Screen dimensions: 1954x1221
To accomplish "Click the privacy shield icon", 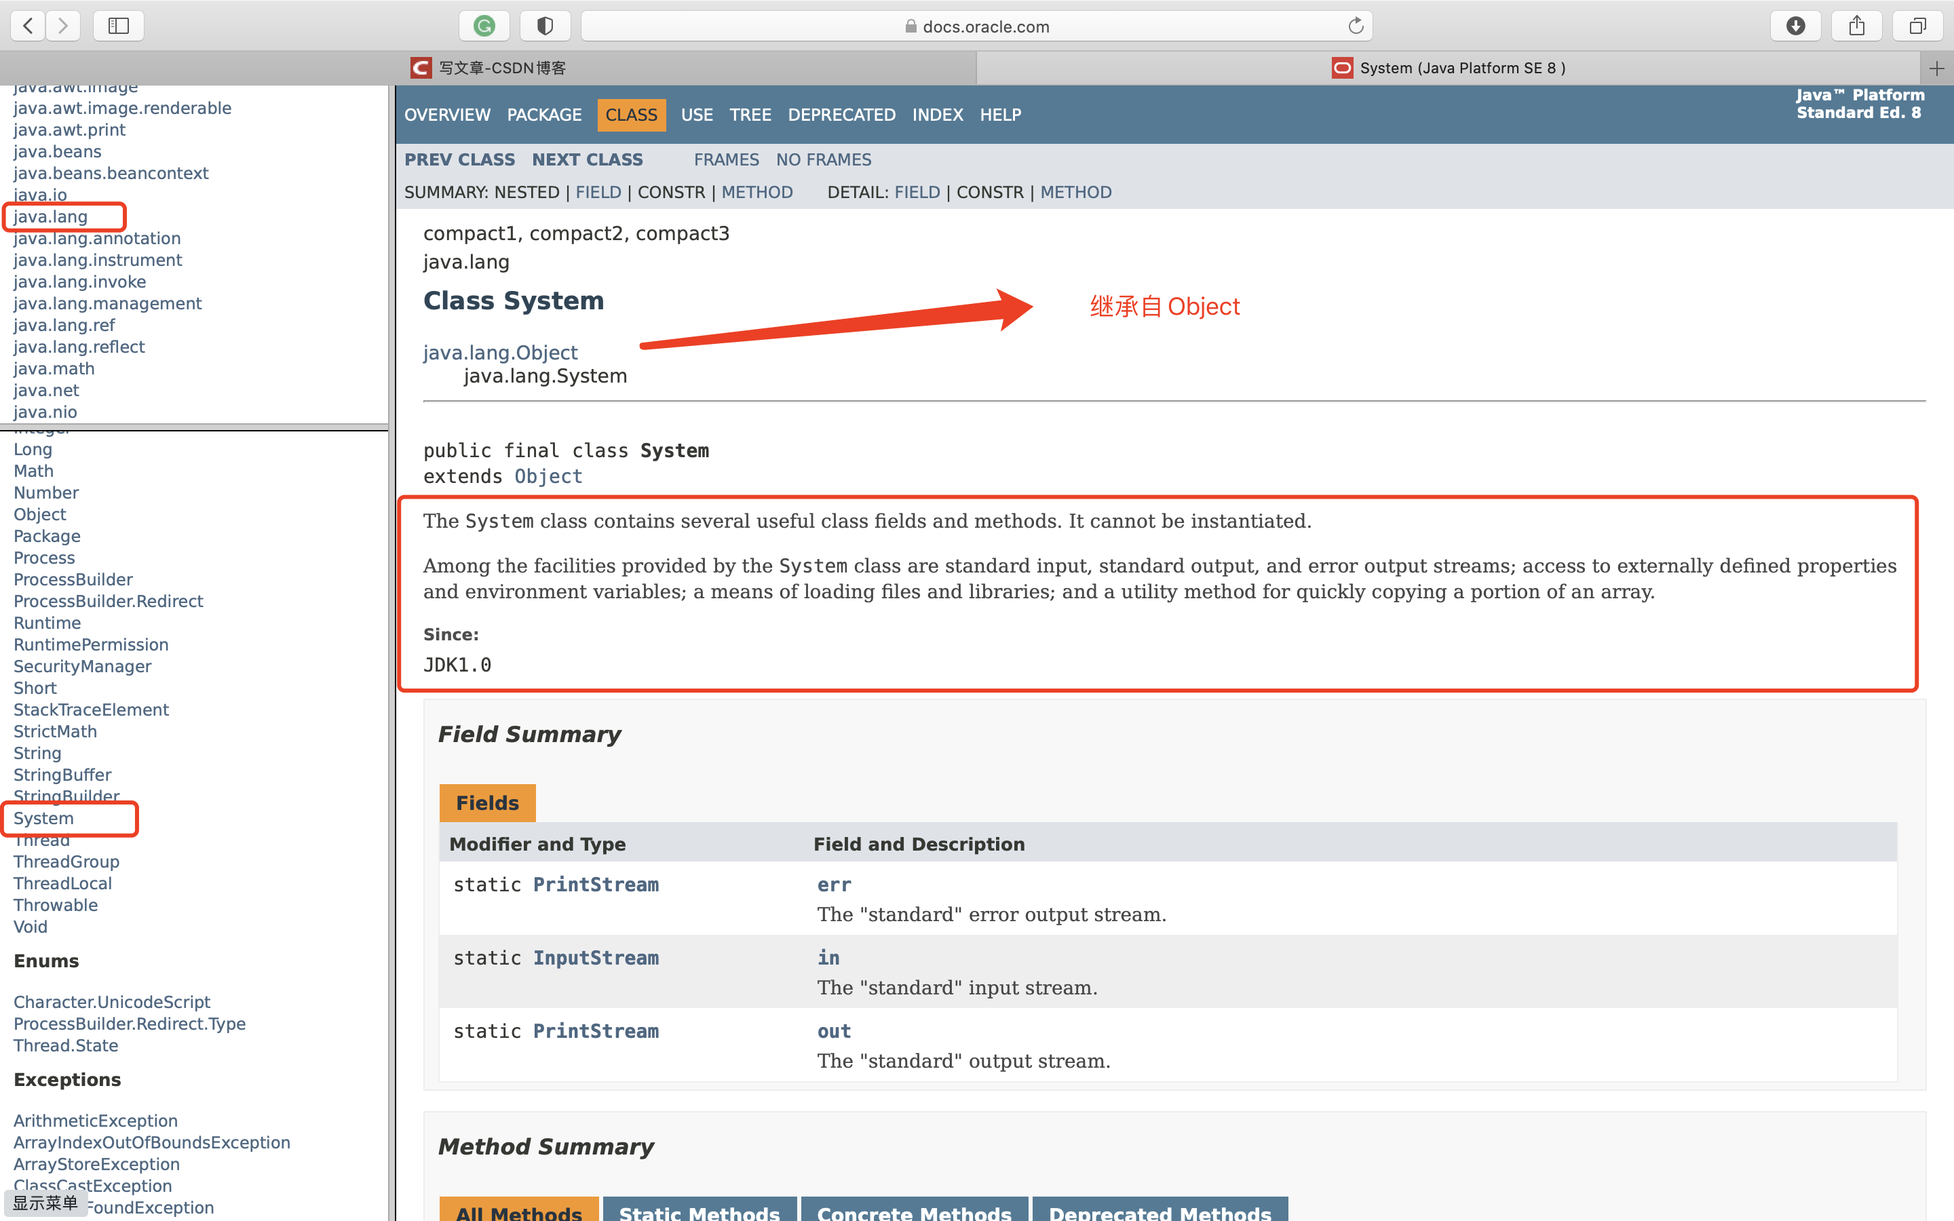I will [545, 26].
